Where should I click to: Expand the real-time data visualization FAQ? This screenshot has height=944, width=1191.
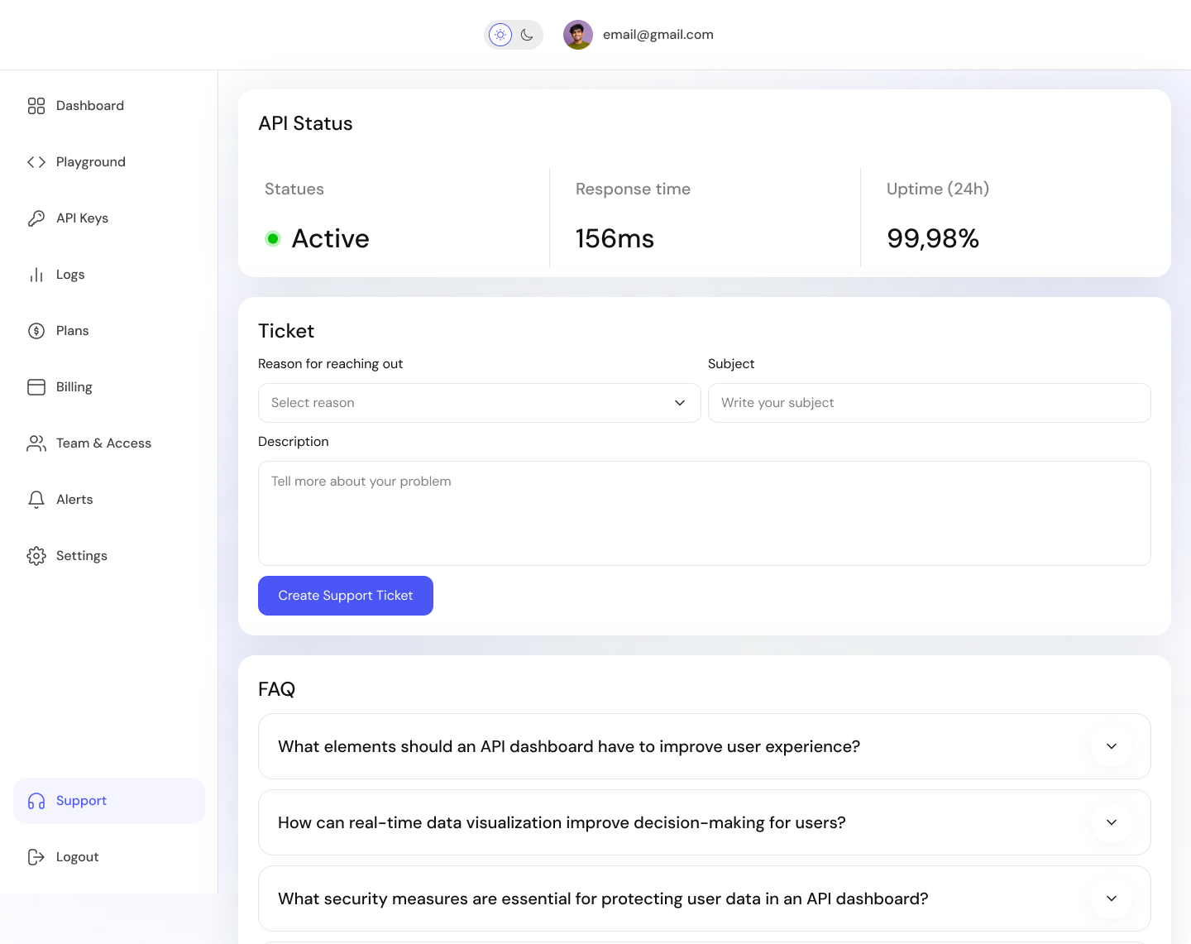pyautogui.click(x=1111, y=822)
